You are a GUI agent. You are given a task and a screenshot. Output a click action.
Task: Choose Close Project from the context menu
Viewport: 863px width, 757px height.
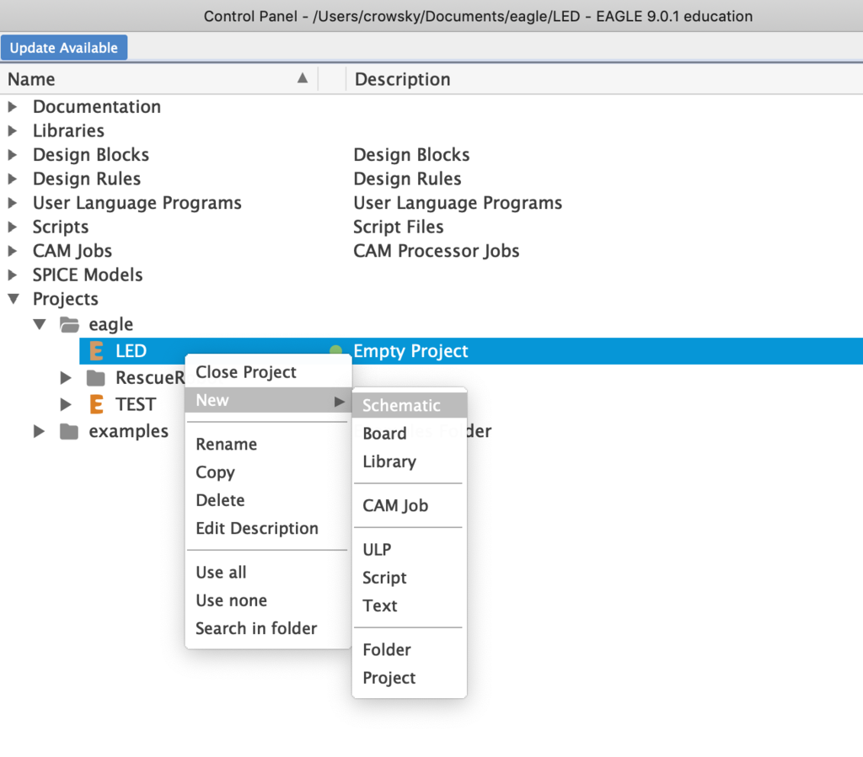[x=269, y=372]
